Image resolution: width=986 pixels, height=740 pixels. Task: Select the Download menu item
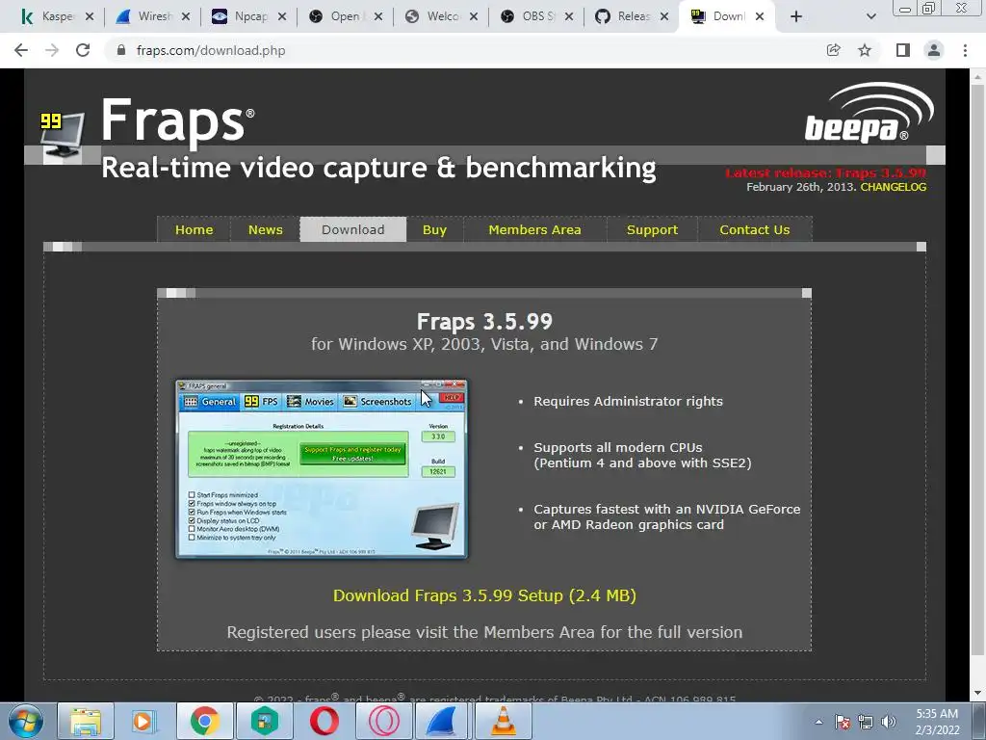pyautogui.click(x=352, y=229)
